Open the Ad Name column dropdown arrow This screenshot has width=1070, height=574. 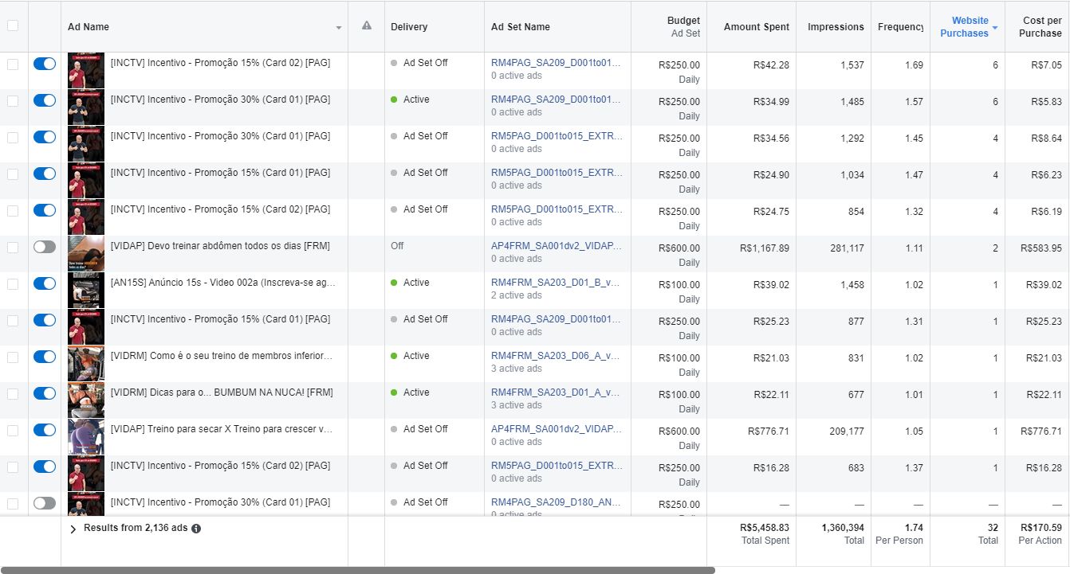point(339,28)
